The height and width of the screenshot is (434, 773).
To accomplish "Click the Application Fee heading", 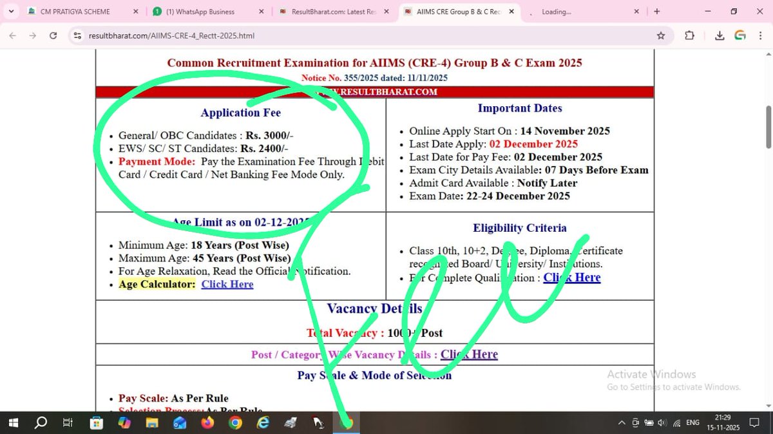I will tap(241, 113).
